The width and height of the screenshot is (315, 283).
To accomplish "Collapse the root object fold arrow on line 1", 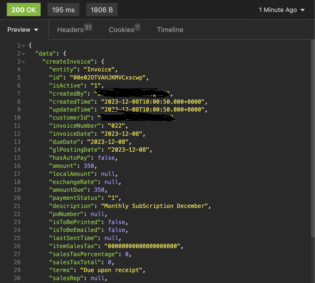I will 23,46.
